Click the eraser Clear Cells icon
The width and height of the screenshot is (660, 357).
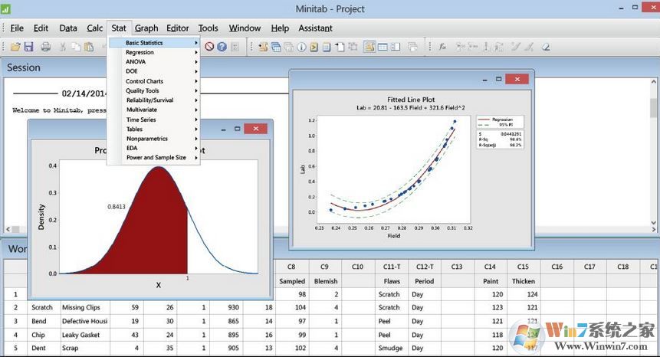click(x=546, y=47)
